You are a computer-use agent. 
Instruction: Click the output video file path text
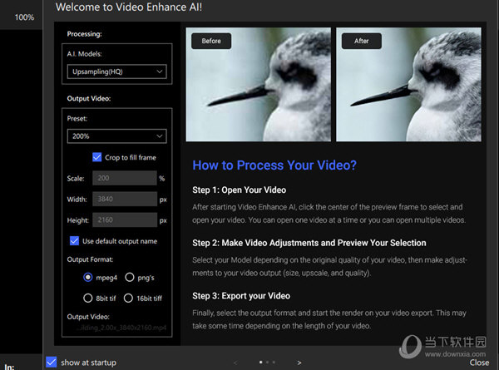point(121,328)
